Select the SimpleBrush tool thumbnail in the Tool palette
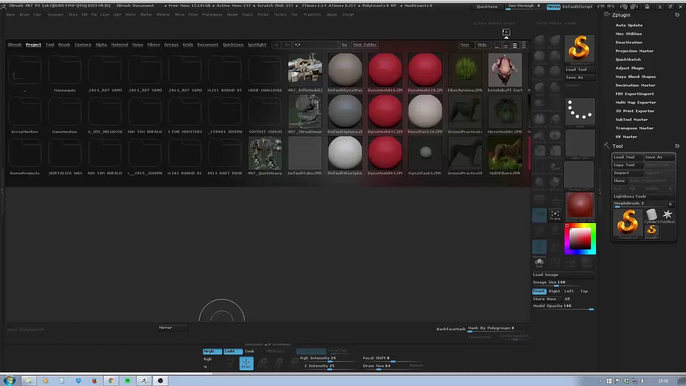Image resolution: width=686 pixels, height=386 pixels. pos(627,222)
